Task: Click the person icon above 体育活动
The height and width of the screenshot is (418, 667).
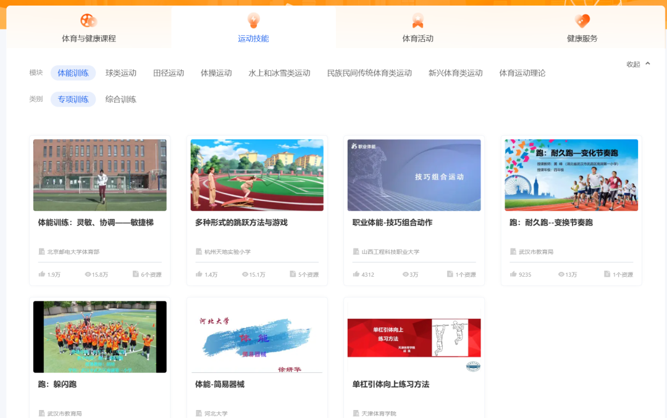Action: (418, 19)
